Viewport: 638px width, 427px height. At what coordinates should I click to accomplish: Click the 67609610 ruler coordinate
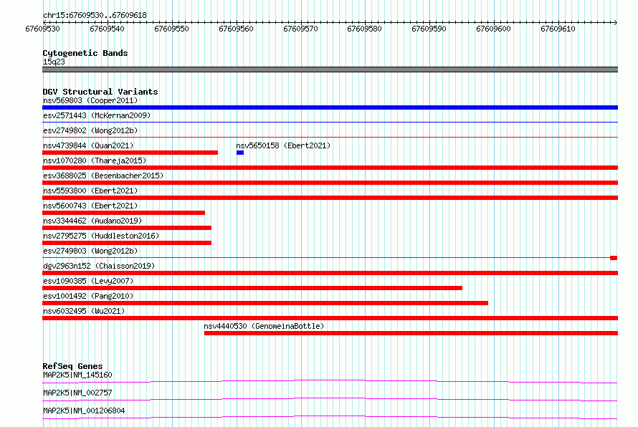click(x=558, y=29)
